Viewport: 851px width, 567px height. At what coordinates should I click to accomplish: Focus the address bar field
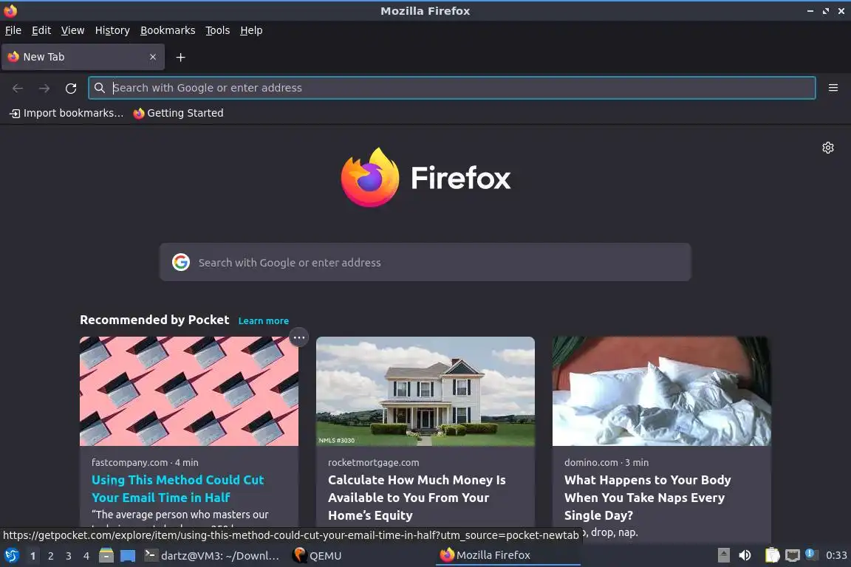point(451,88)
